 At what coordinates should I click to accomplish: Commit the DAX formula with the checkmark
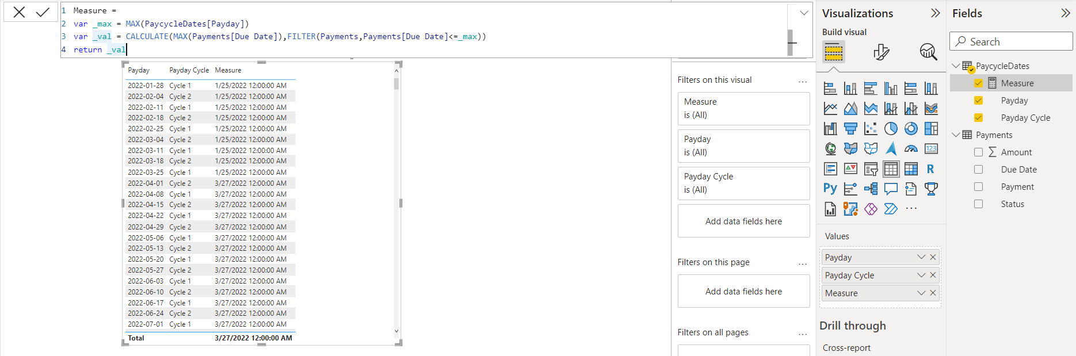point(43,12)
